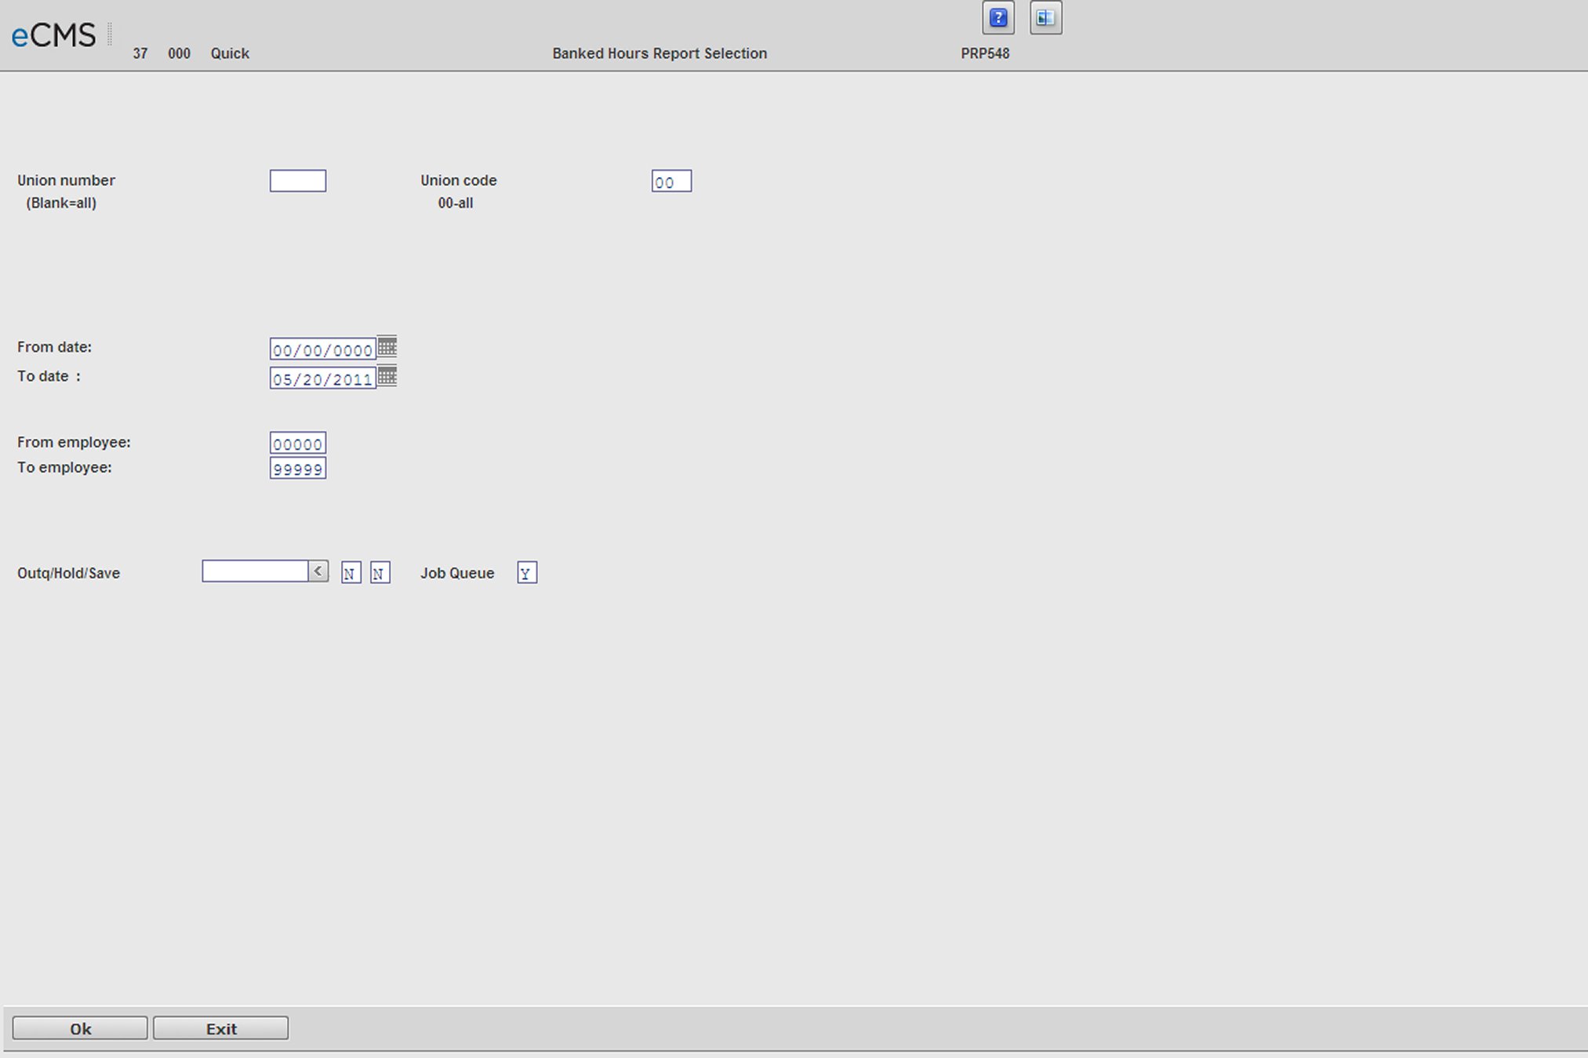1588x1058 pixels.
Task: Click the Banked Hours Report Selection title
Action: pos(660,53)
